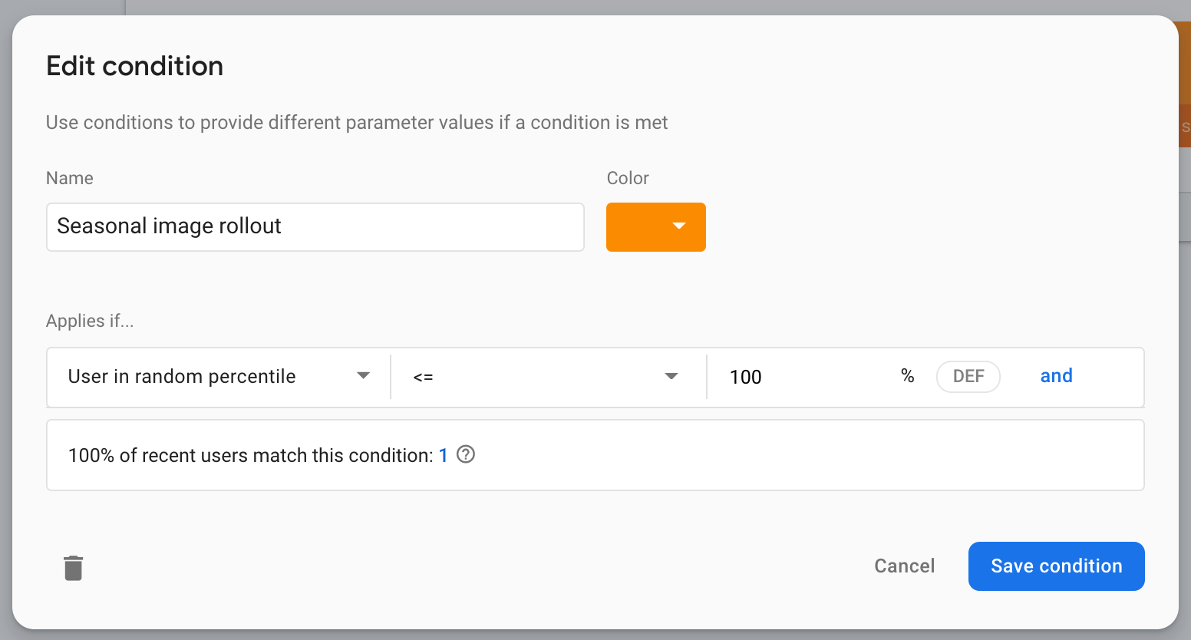Focus the percentile value field showing 100
Viewport: 1191px width, 640px height.
tap(798, 377)
